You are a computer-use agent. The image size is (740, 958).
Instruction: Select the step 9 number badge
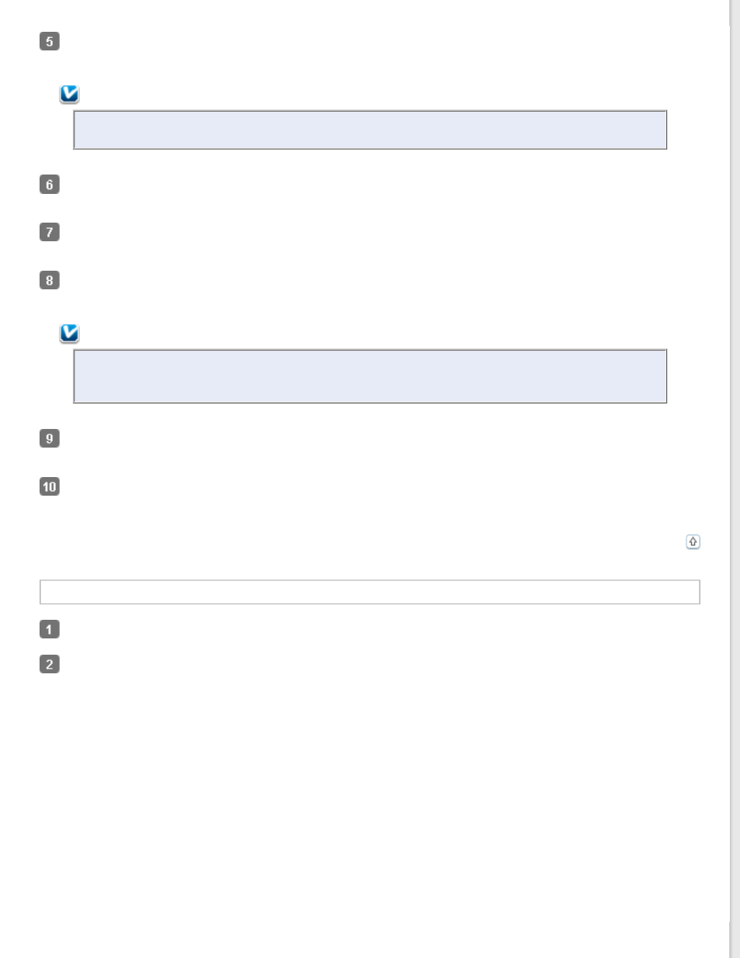click(x=50, y=438)
